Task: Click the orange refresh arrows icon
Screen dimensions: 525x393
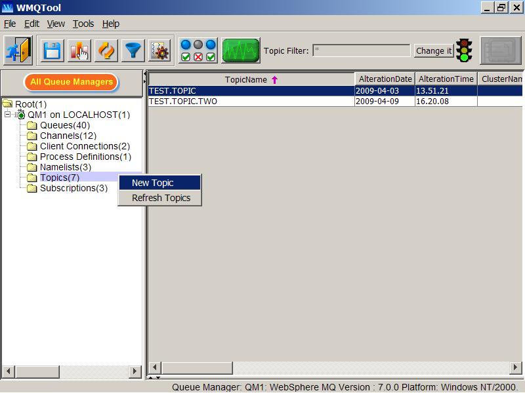Action: point(106,51)
